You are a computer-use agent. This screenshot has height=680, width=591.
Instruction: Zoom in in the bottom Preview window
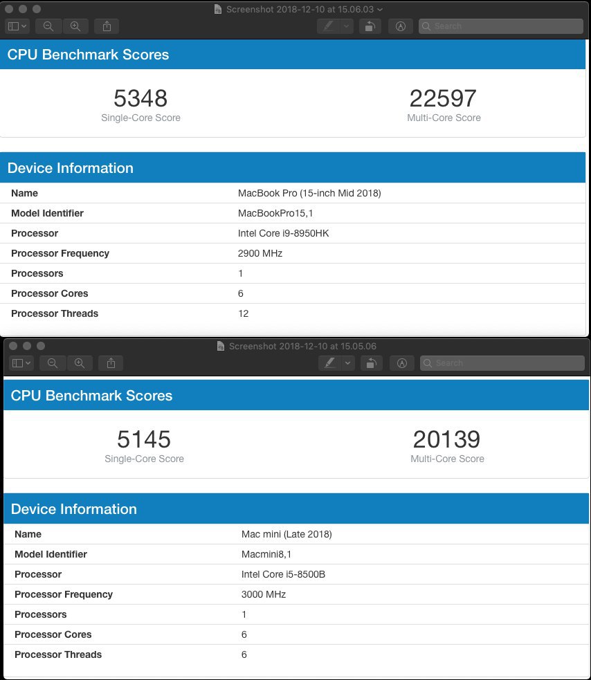coord(80,363)
